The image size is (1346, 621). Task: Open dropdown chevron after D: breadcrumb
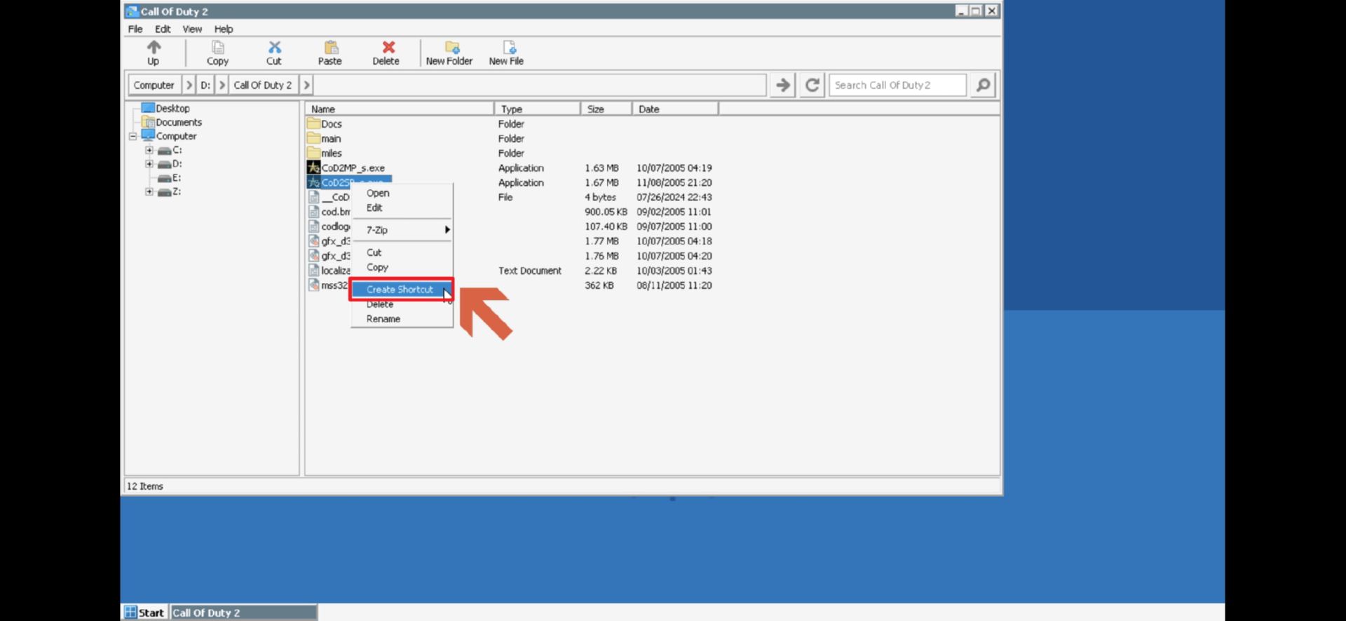coord(222,85)
